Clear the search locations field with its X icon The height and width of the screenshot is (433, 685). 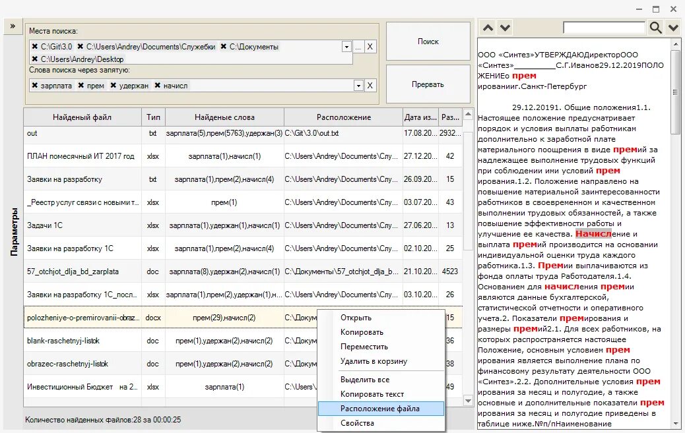[x=370, y=47]
